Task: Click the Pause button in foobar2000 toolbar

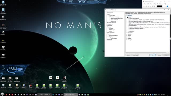Action: [x=148, y=6]
